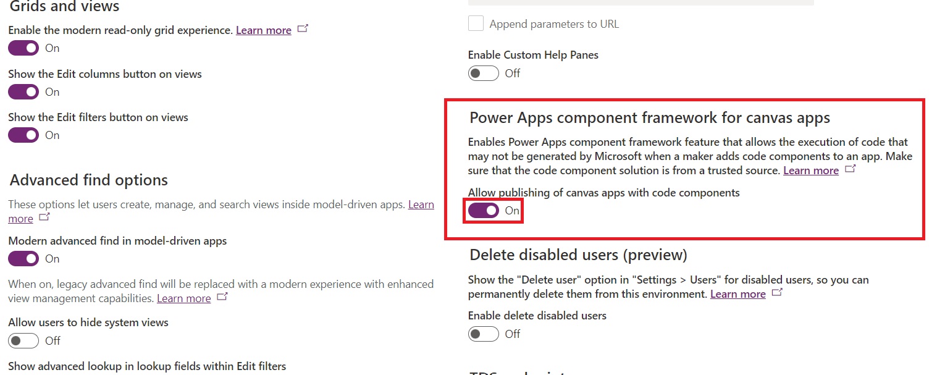Open Learn more link for modern read-only grid

click(264, 30)
